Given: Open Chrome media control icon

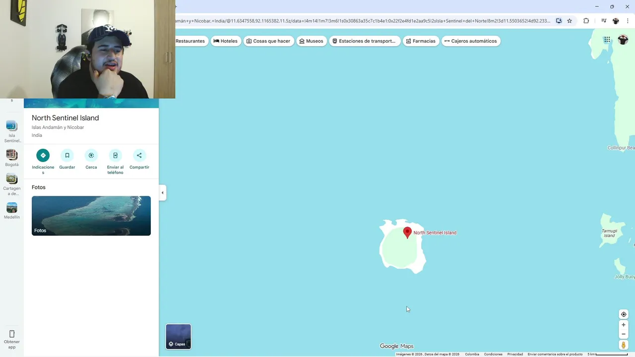Looking at the screenshot, I should 604,21.
